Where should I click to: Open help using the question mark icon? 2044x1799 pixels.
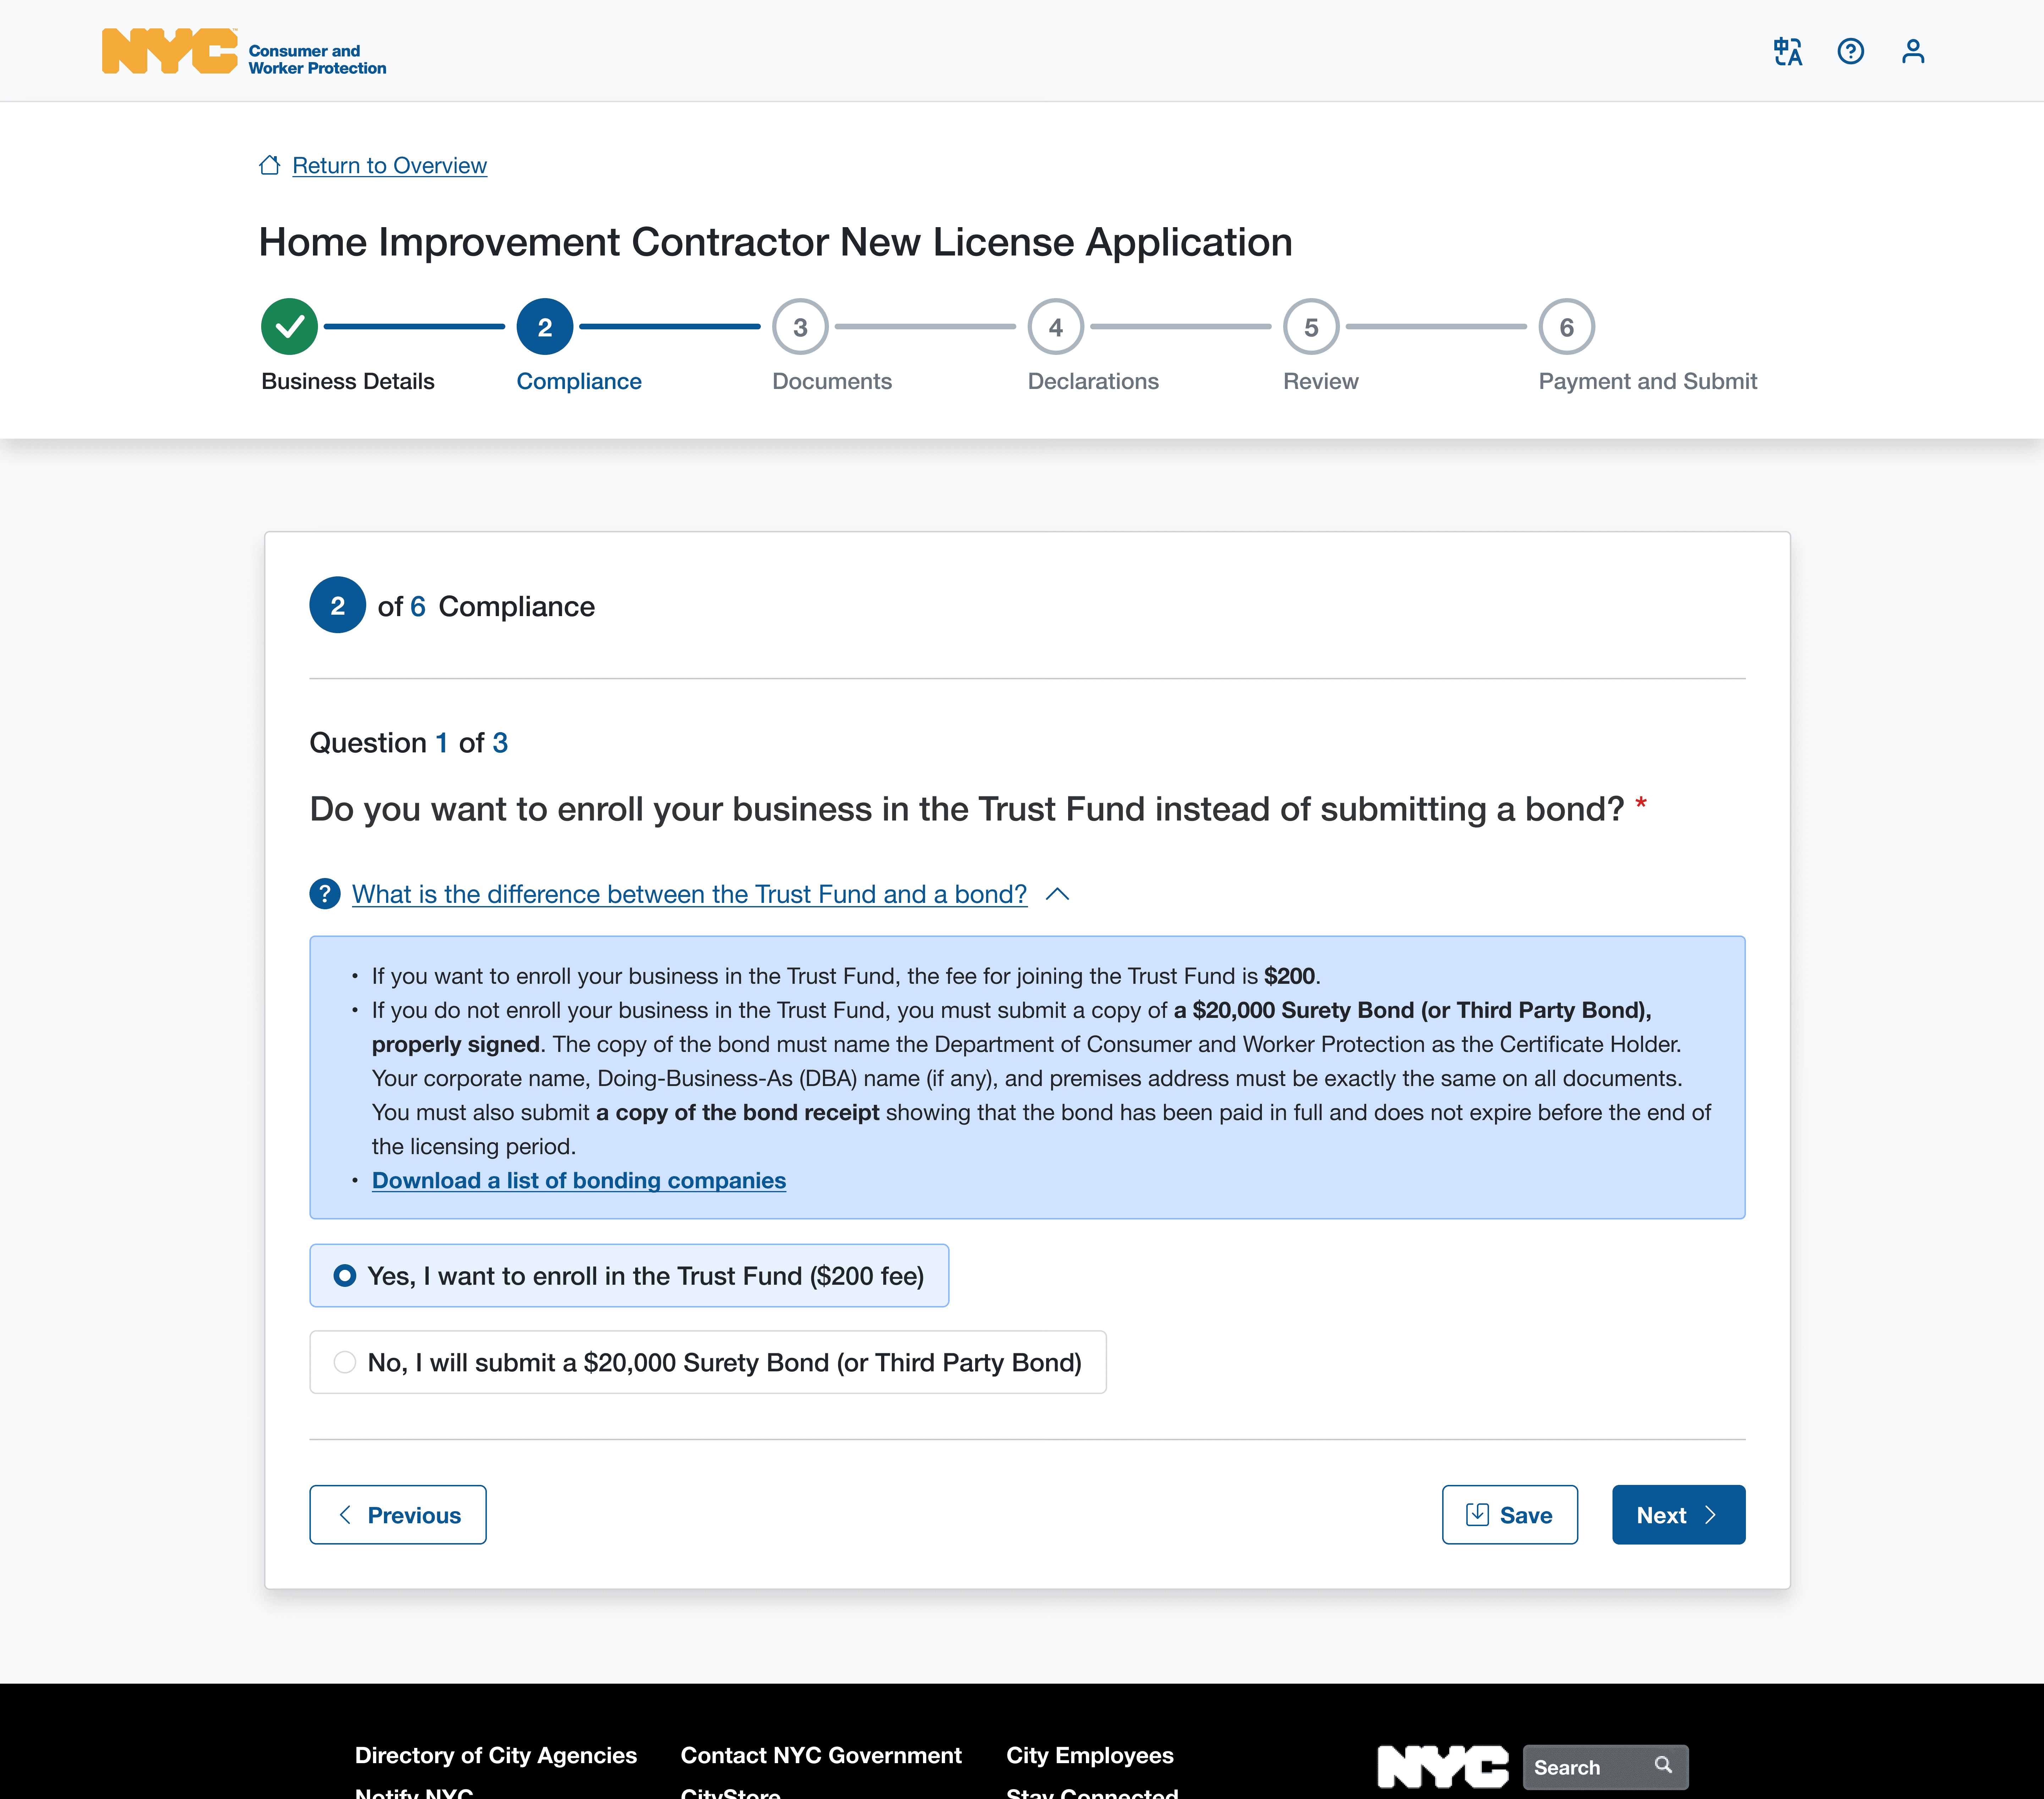pyautogui.click(x=1851, y=51)
